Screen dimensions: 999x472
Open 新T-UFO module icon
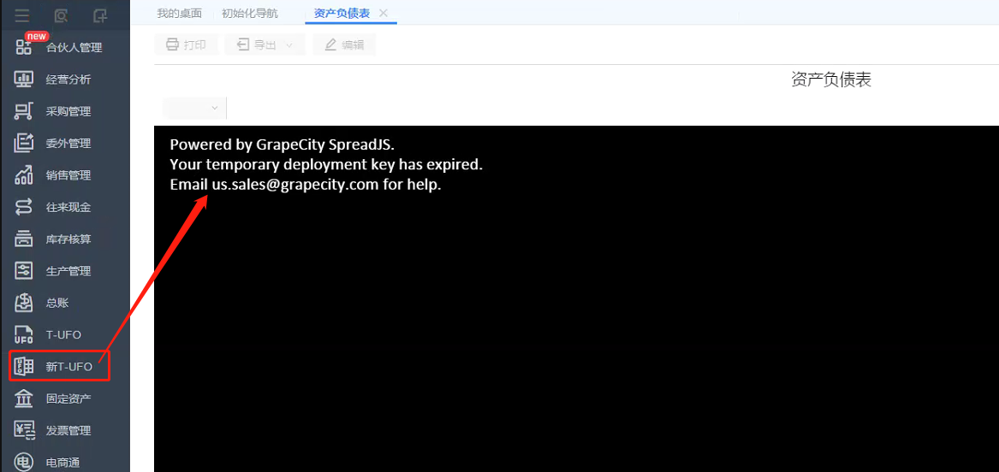[24, 367]
